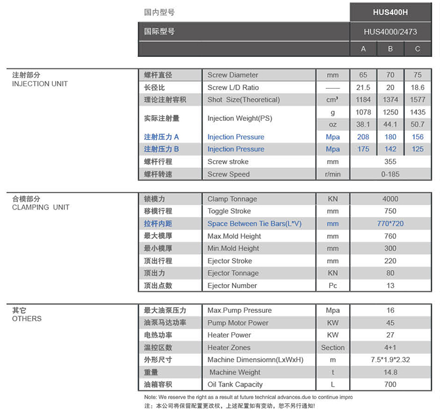Select the Screw stroke label
Image resolution: width=440 pixels, height=412 pixels.
click(x=228, y=161)
